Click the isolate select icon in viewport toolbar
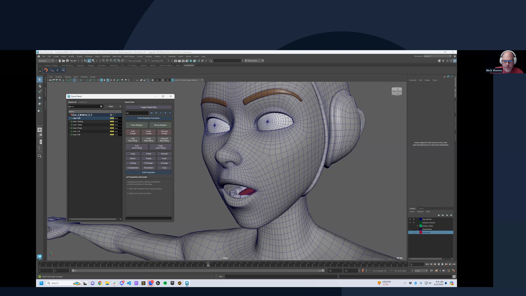The image size is (526, 296). [137, 80]
